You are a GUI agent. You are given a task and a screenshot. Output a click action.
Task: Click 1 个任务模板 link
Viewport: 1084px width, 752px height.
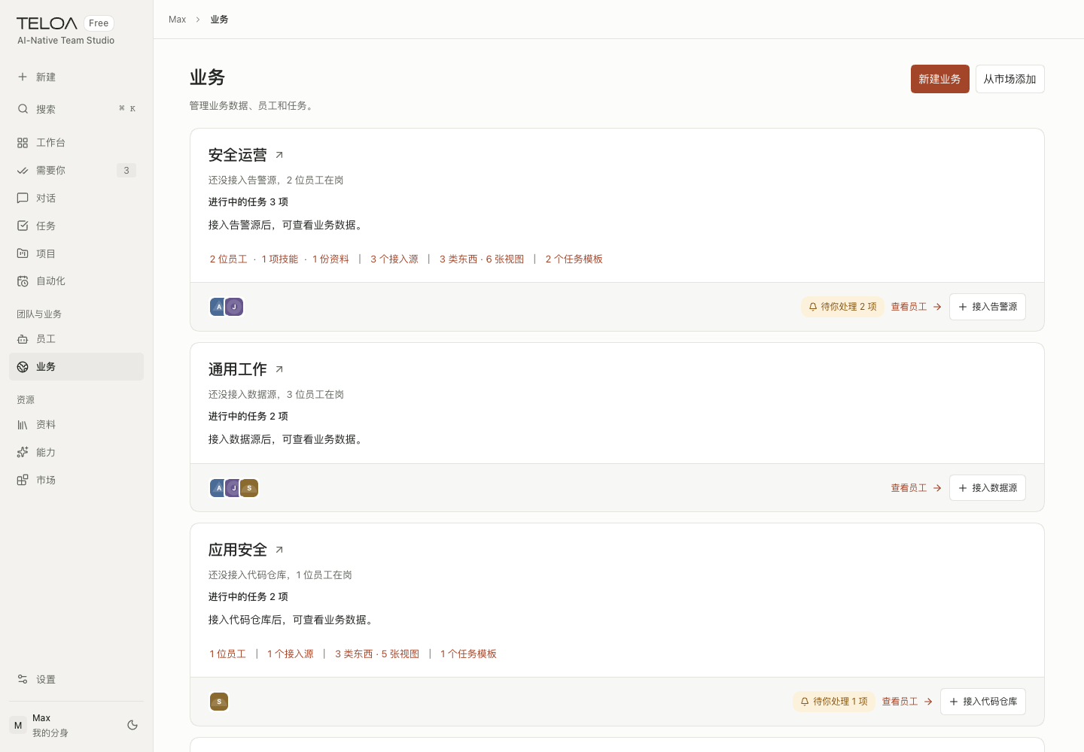pyautogui.click(x=468, y=653)
